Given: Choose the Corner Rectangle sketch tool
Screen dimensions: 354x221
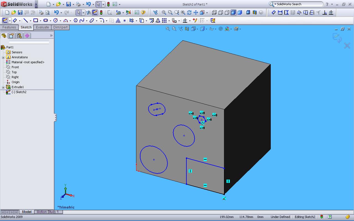Looking at the screenshot, I should [36, 20].
